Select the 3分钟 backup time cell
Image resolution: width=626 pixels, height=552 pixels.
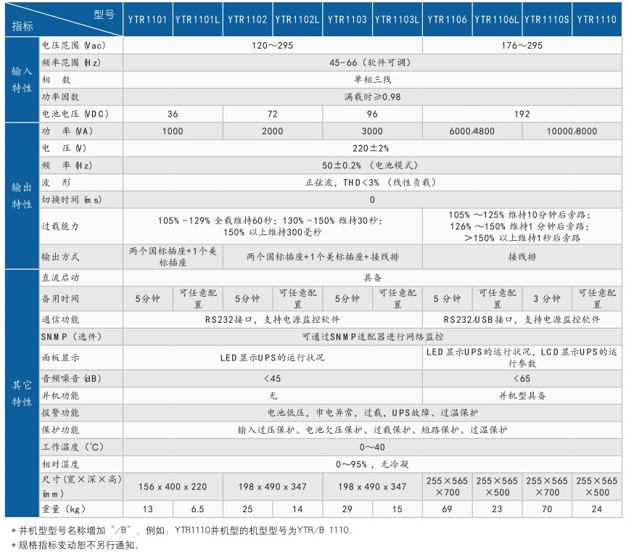(547, 299)
